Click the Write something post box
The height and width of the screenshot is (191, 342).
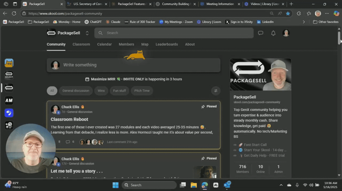point(134,65)
